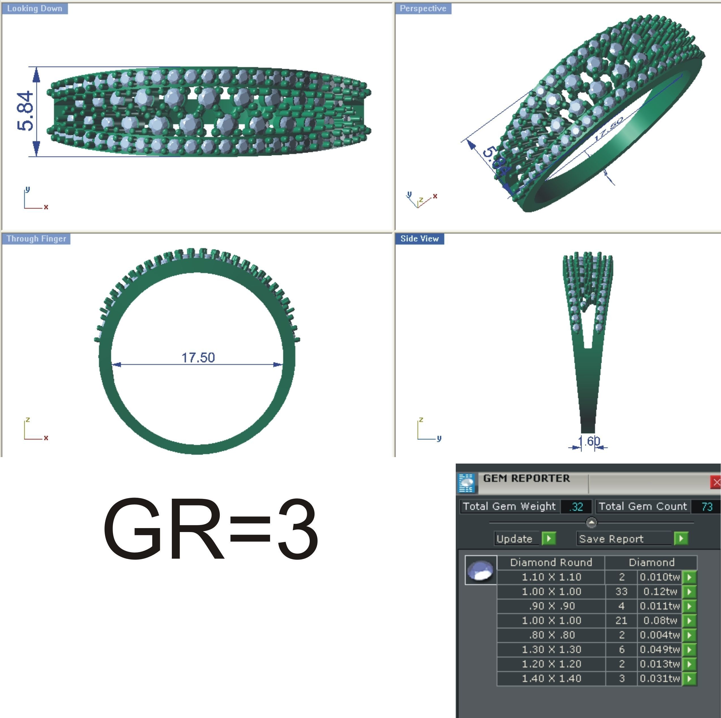Select the round diamond gem thumbnail
Image resolution: width=721 pixels, height=718 pixels.
(x=480, y=570)
